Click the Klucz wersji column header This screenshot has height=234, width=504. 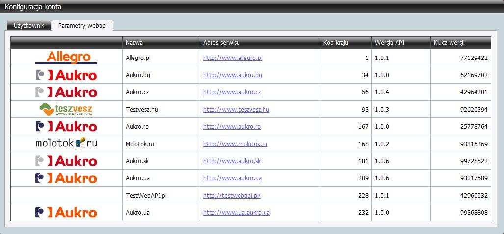click(461, 43)
